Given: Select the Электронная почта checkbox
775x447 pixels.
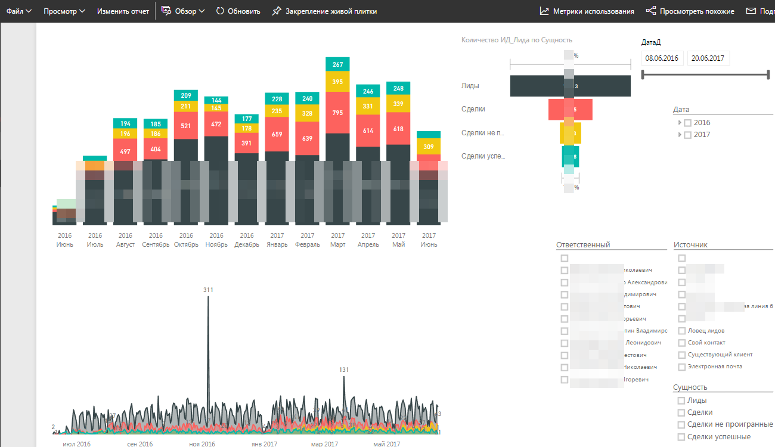Looking at the screenshot, I should (682, 367).
